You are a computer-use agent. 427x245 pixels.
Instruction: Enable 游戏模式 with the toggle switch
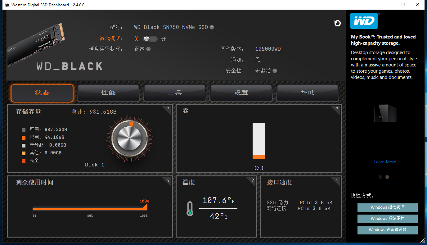tap(150, 39)
